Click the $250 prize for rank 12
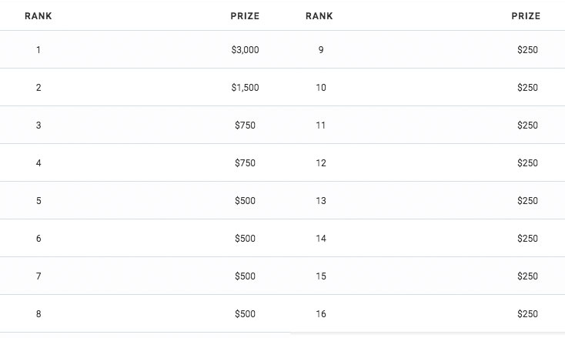The image size is (565, 338). pyautogui.click(x=527, y=163)
